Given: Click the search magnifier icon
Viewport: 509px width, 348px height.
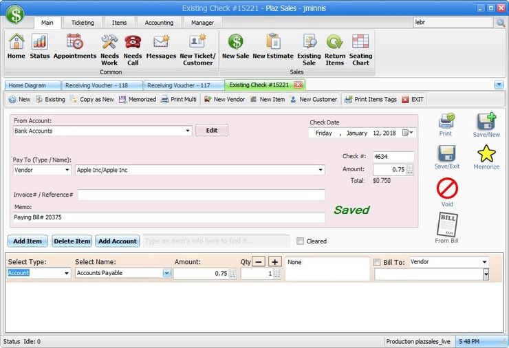Looking at the screenshot, I should 500,23.
